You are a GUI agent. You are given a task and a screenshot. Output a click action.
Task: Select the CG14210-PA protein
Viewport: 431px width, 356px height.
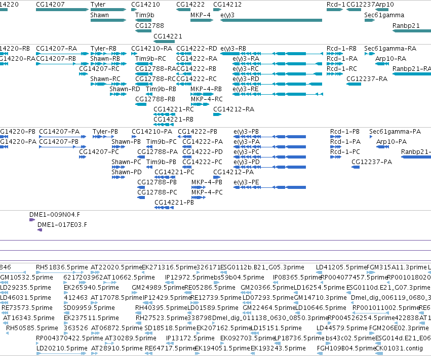152,132
